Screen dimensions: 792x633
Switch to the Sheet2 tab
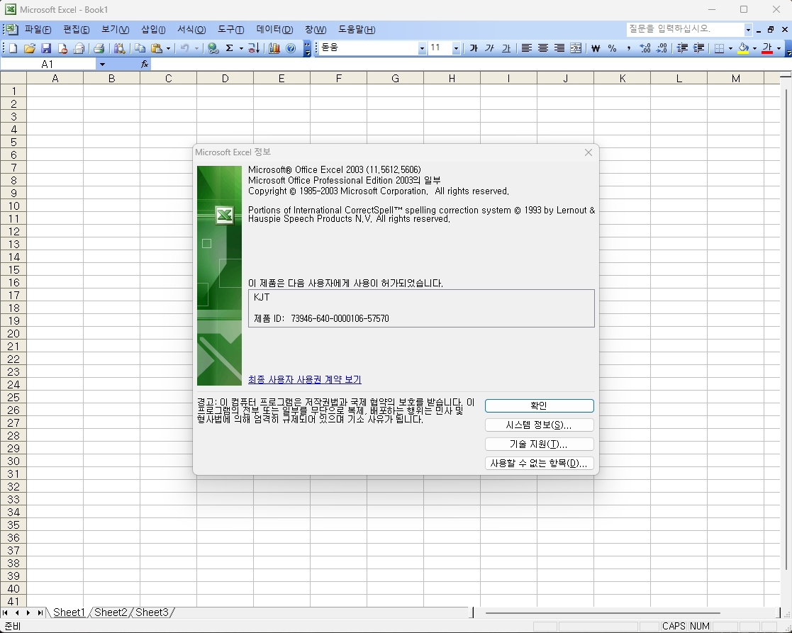111,612
